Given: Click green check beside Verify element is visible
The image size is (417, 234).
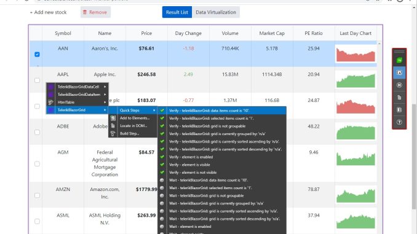Looking at the screenshot, I should tap(162, 165).
